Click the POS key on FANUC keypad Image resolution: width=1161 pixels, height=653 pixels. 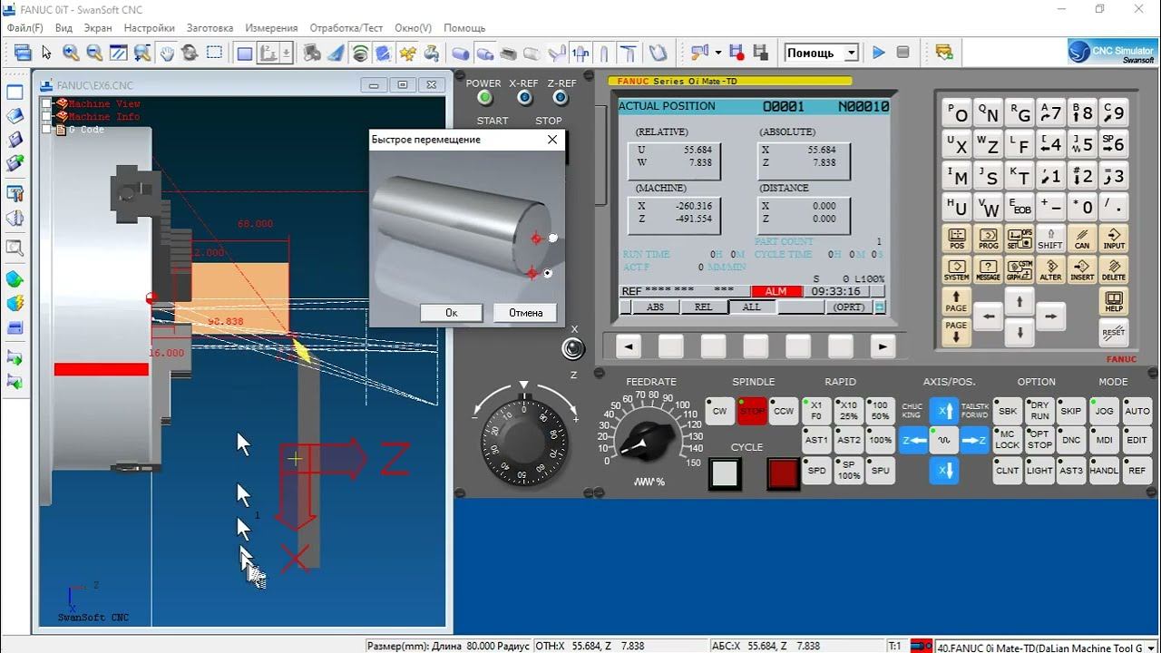957,239
